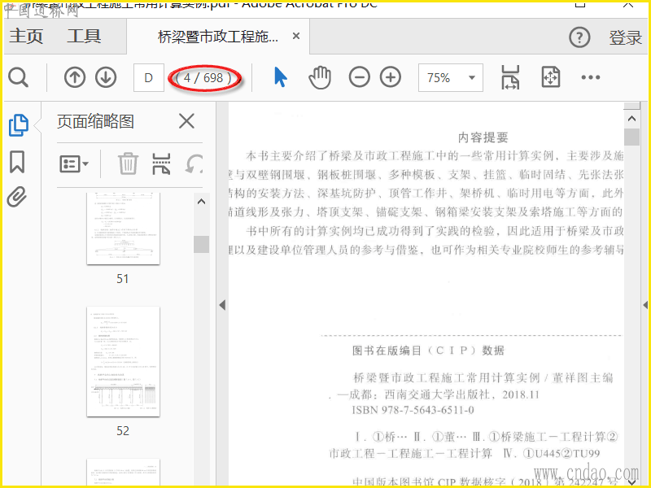651x488 pixels.
Task: Switch to the 主页 tab
Action: [x=26, y=36]
